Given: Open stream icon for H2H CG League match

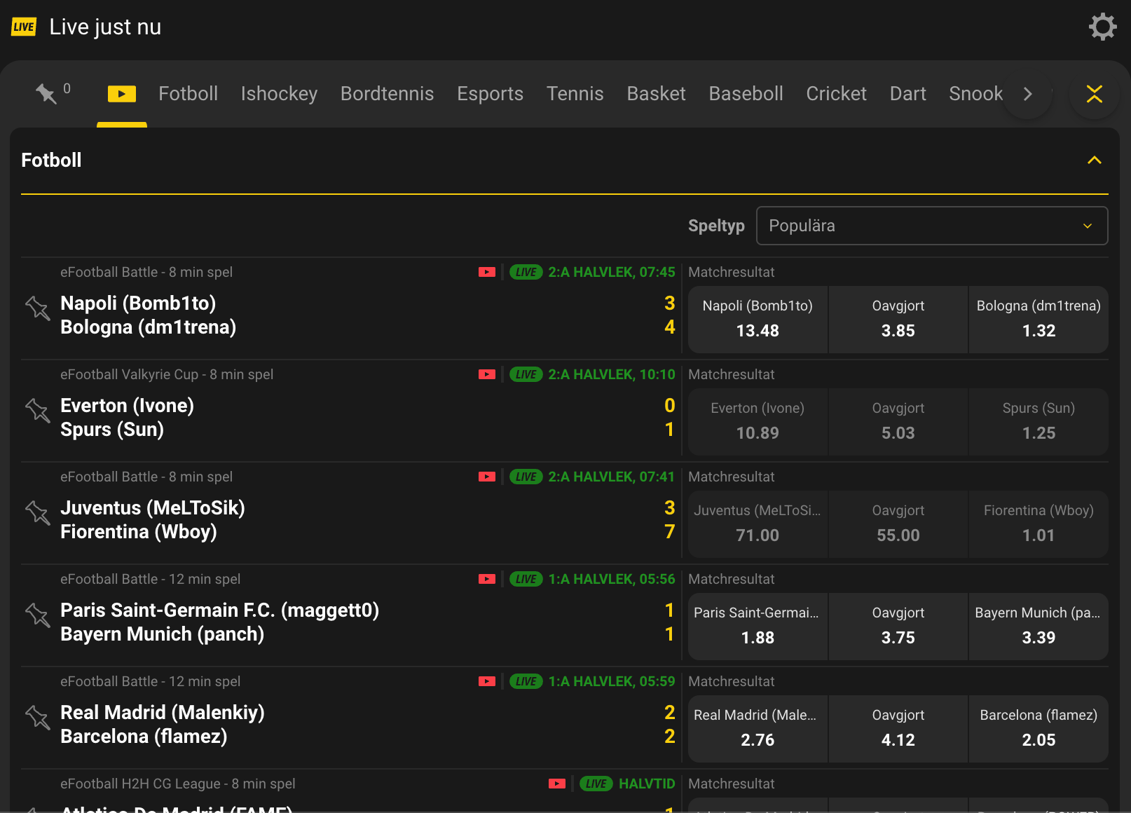Looking at the screenshot, I should (557, 784).
